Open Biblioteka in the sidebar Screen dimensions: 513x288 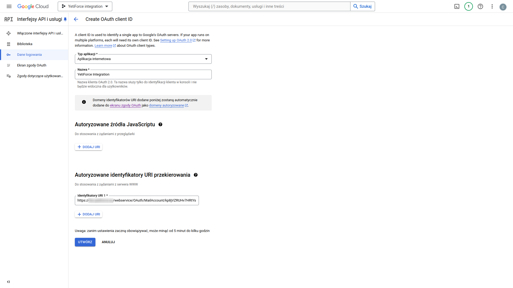coord(34,44)
